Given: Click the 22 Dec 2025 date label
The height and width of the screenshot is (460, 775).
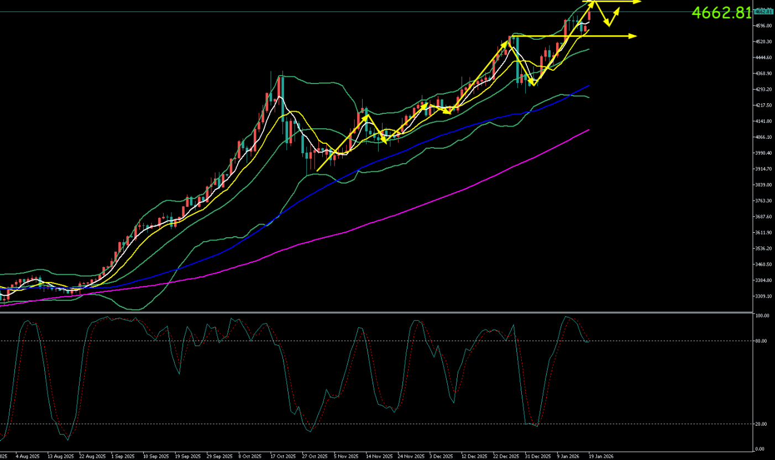Looking at the screenshot, I should pos(505,457).
